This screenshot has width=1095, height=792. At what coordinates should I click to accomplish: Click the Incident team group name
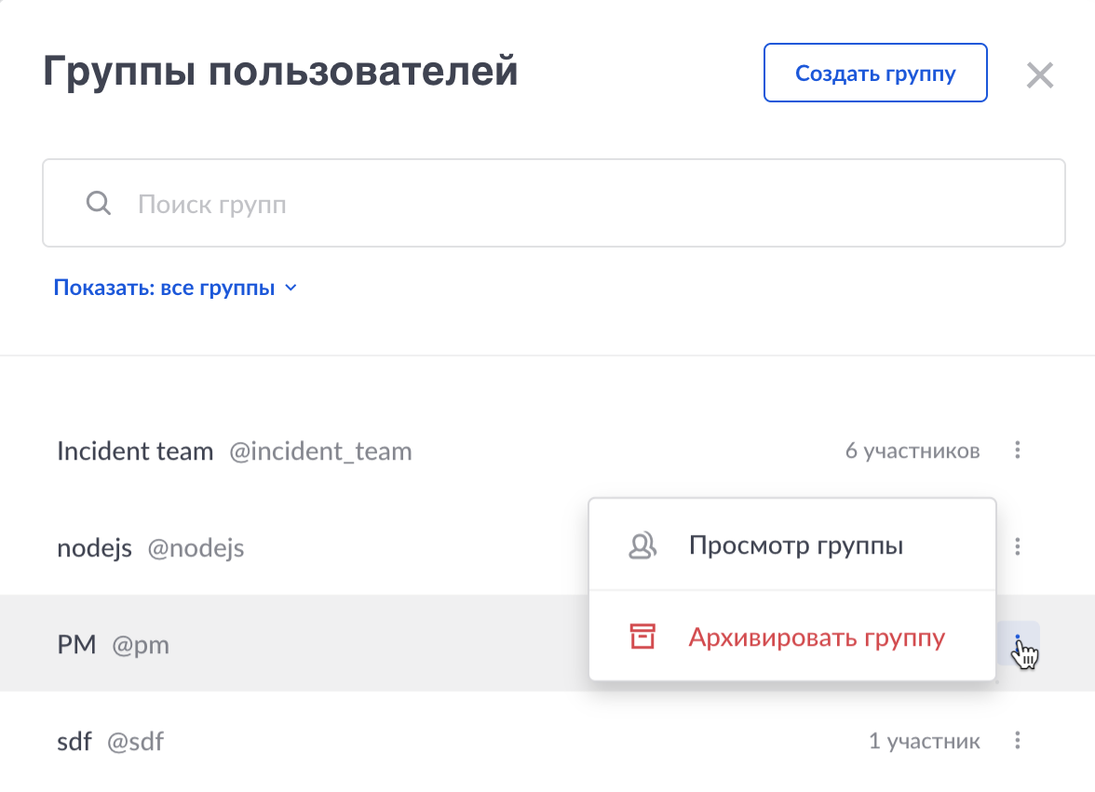(135, 450)
